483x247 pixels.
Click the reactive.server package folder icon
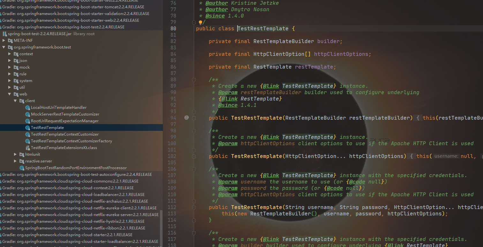click(22, 161)
